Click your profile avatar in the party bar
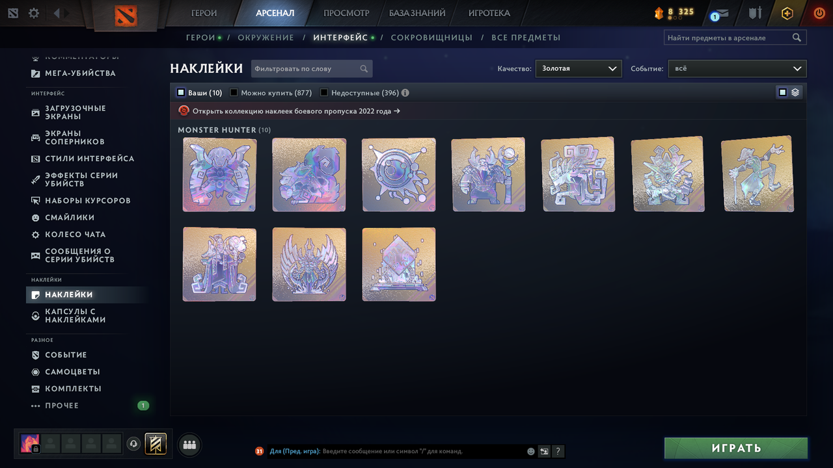The image size is (833, 468). click(30, 444)
